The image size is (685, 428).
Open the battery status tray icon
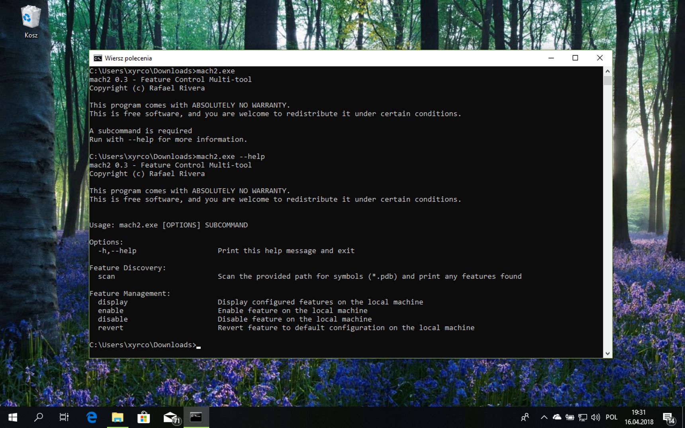click(570, 417)
